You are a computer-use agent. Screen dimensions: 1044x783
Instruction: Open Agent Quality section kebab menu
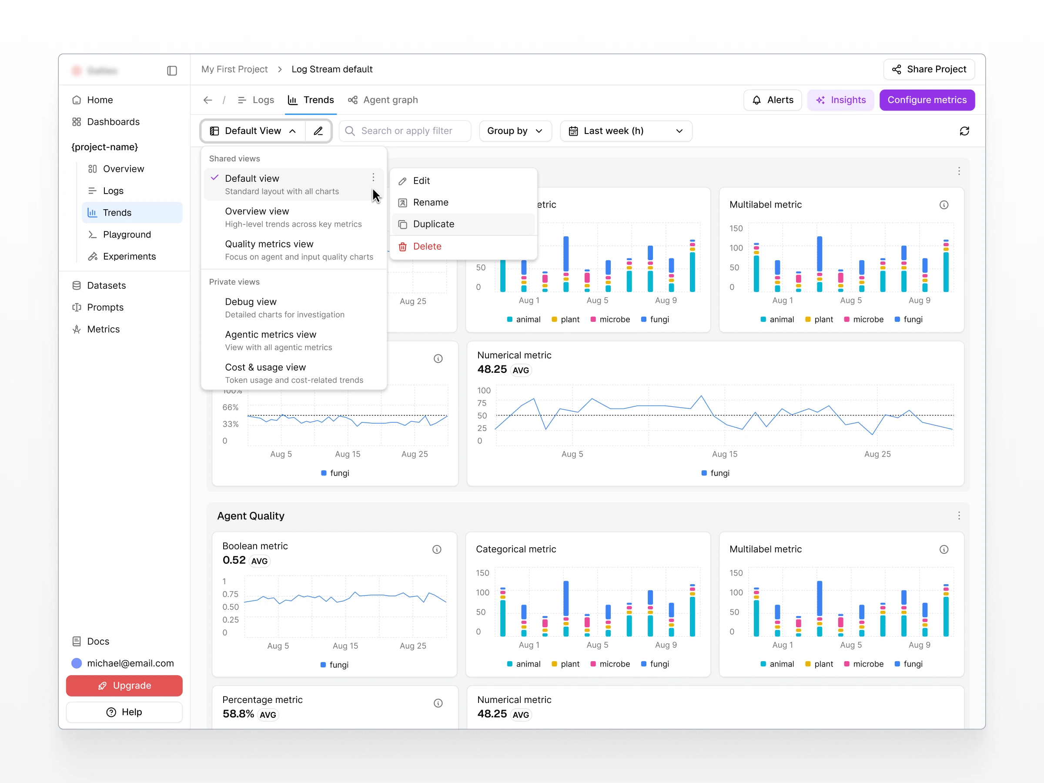point(959,515)
